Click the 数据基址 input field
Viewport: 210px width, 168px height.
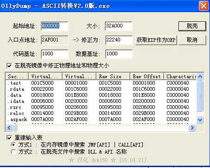119,54
